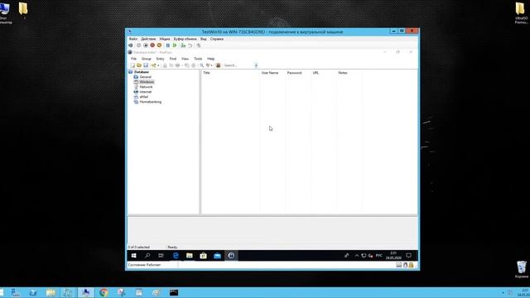This screenshot has width=530, height=298.
Task: Open the Буфер обмена menu
Action: [x=185, y=39]
